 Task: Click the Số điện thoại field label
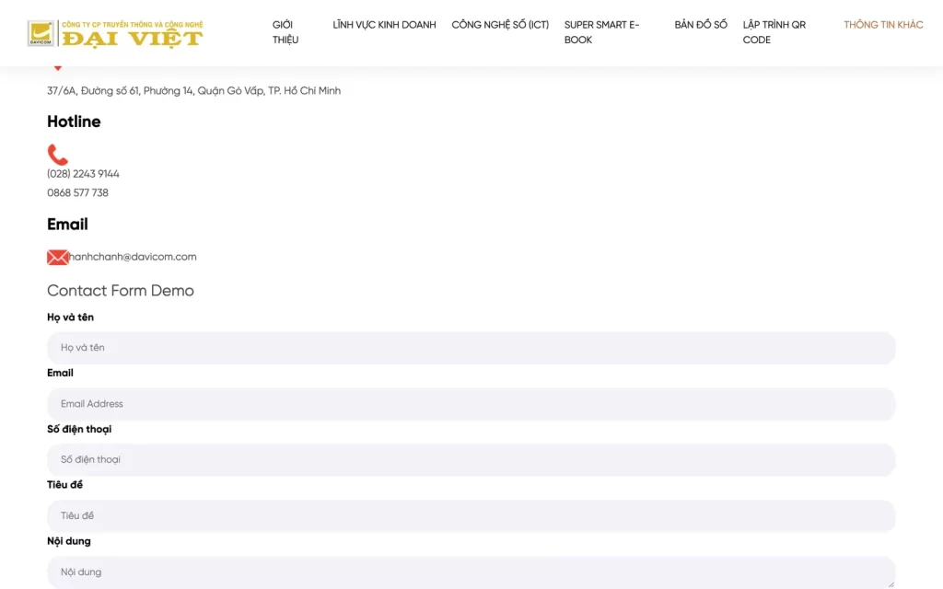coord(79,429)
